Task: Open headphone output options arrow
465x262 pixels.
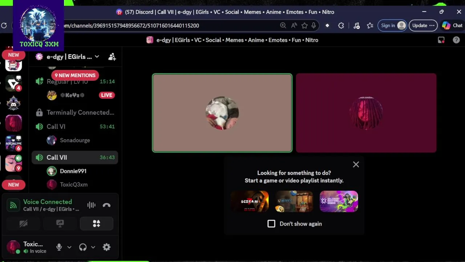Action: tap(93, 247)
